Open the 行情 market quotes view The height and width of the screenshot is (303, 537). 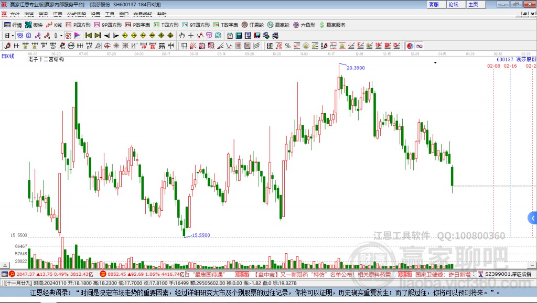13,25
